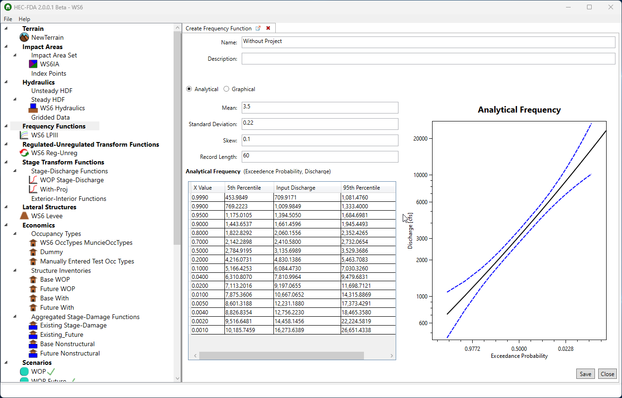This screenshot has height=398, width=622.
Task: Click the 10,667.0652 Input Discharge cell
Action: click(307, 294)
